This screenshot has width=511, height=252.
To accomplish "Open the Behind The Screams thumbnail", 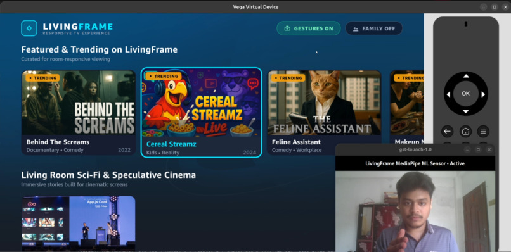I will (79, 103).
